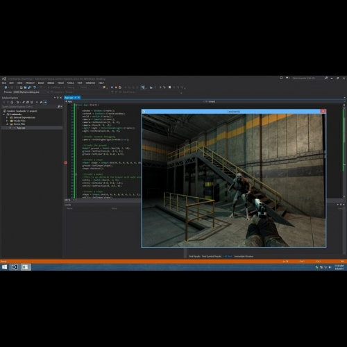Toggle INS mode in status bar
This screenshot has width=347, height=347.
click(x=342, y=262)
